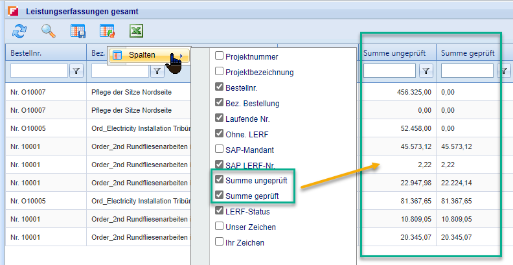Image resolution: width=513 pixels, height=265 pixels.
Task: Click the refresh icon in toolbar
Action: 19,30
